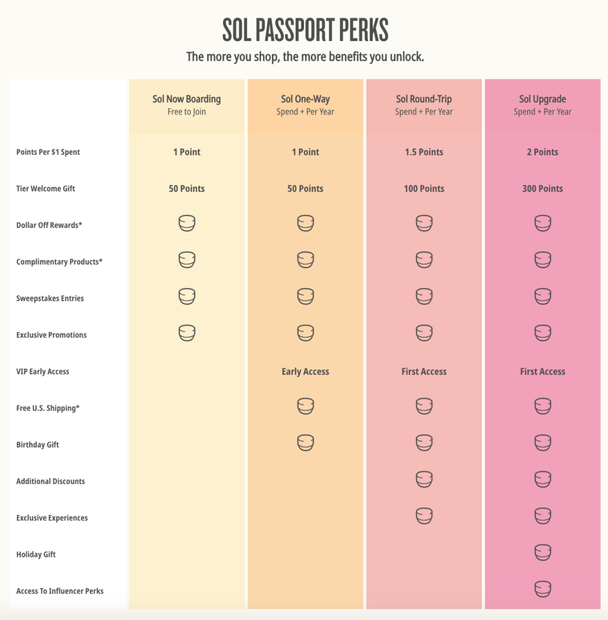Click Holiday Gift icon in Sol Upgrade column
The image size is (608, 620).
coord(542,552)
